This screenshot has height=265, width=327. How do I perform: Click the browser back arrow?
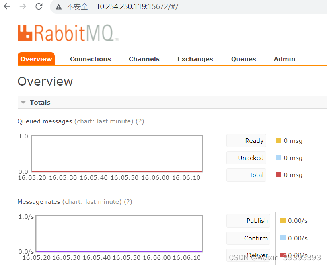tap(7, 6)
